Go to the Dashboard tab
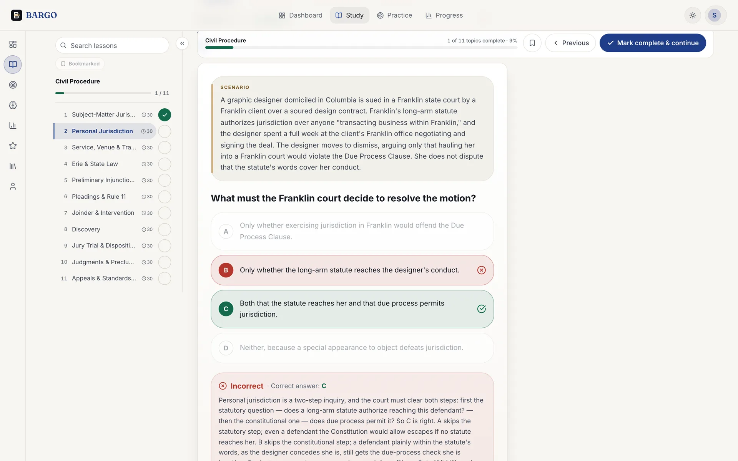 click(x=301, y=15)
